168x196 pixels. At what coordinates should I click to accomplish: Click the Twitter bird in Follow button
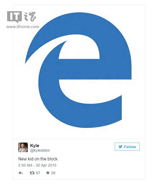[x=120, y=147]
